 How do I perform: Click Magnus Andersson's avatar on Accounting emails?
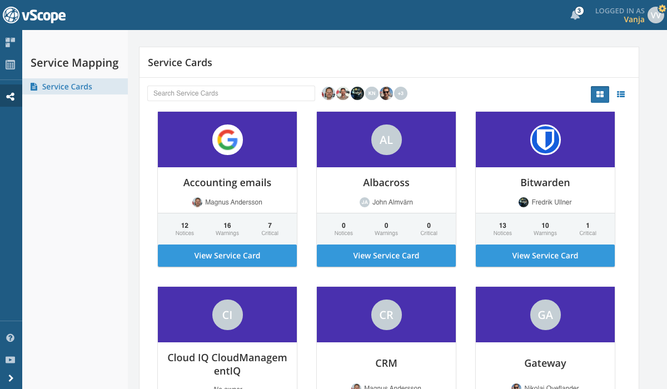[x=197, y=202]
